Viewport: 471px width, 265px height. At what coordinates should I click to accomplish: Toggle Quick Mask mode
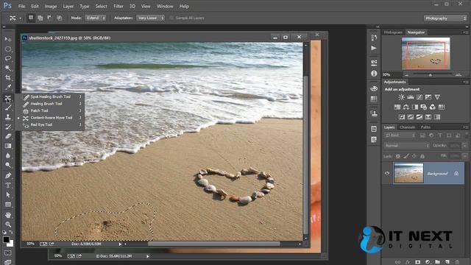[x=8, y=252]
